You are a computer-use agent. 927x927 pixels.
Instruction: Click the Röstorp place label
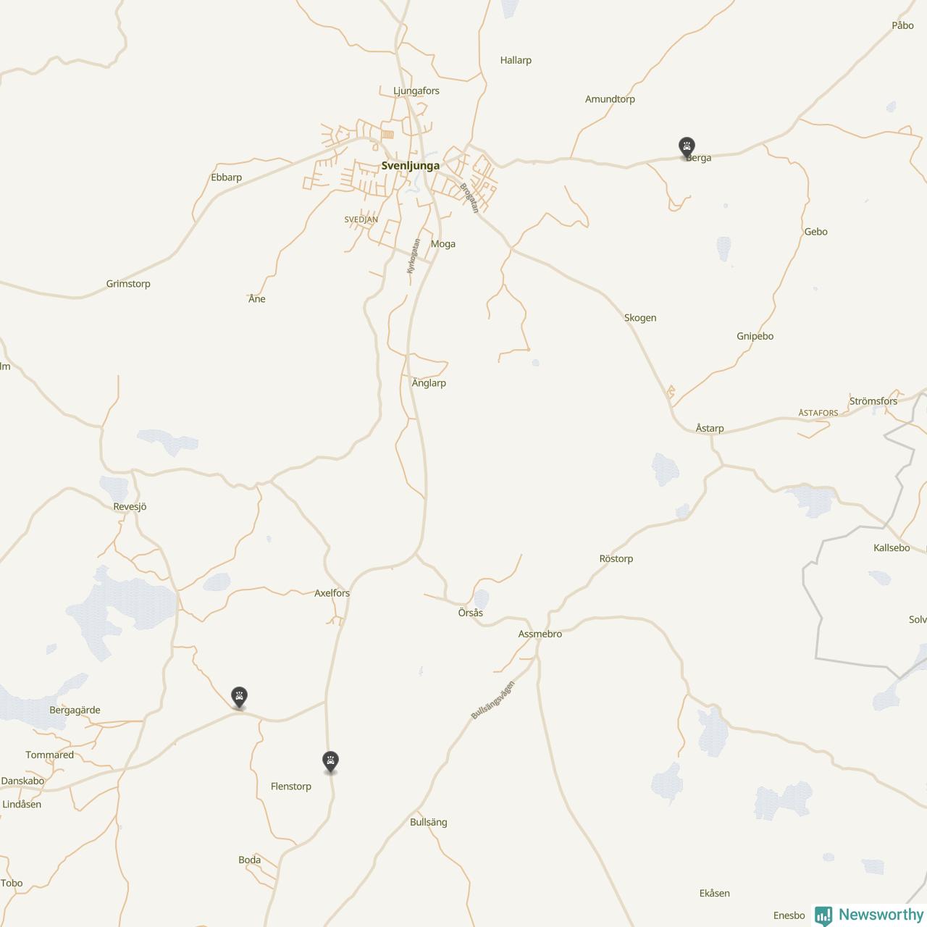(616, 558)
